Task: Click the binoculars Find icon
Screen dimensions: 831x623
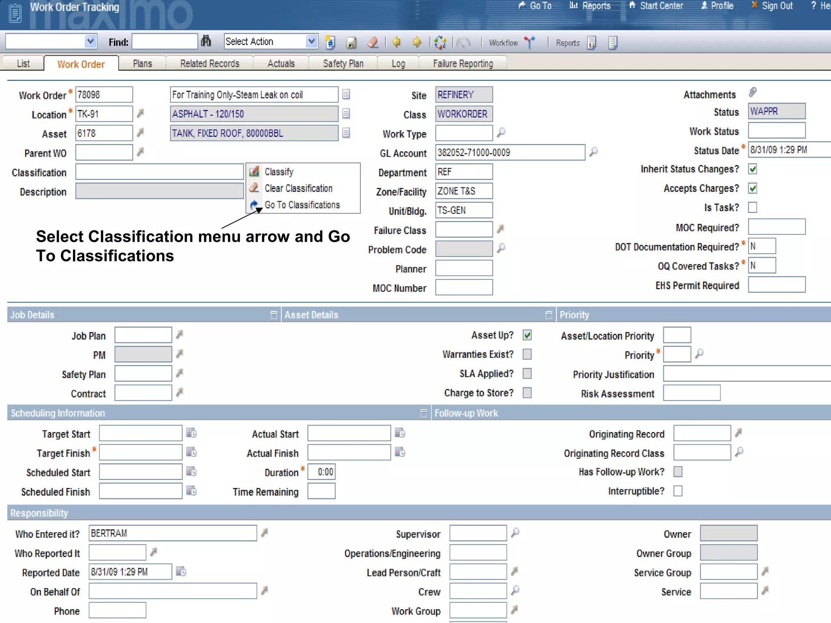Action: [206, 41]
